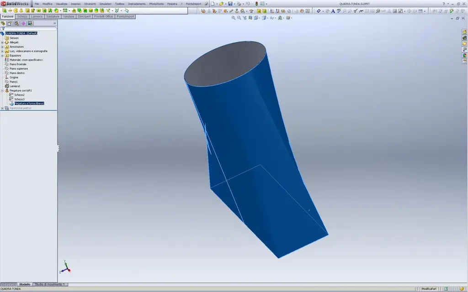Click the Rebuild traffic light icon
468x292 pixels.
point(257,4)
